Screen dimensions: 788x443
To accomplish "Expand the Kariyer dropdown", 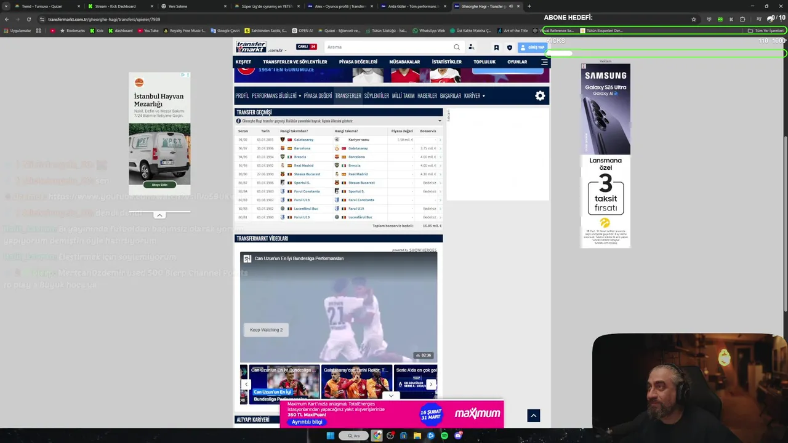I will coord(483,96).
